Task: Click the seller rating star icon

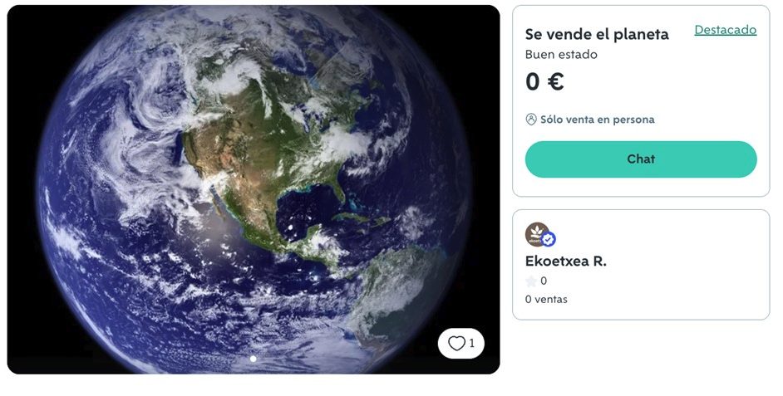Action: coord(531,281)
